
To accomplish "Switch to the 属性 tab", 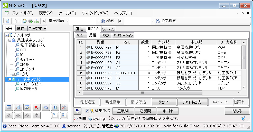I will tap(79, 29).
